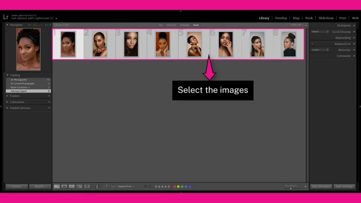
Task: Open the Capture Time sort dropdown
Action: point(126,186)
